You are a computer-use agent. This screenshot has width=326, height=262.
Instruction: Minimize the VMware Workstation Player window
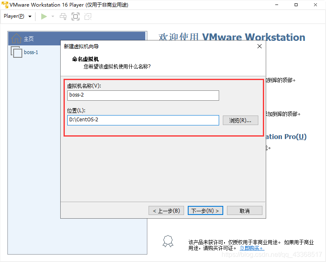[277, 5]
